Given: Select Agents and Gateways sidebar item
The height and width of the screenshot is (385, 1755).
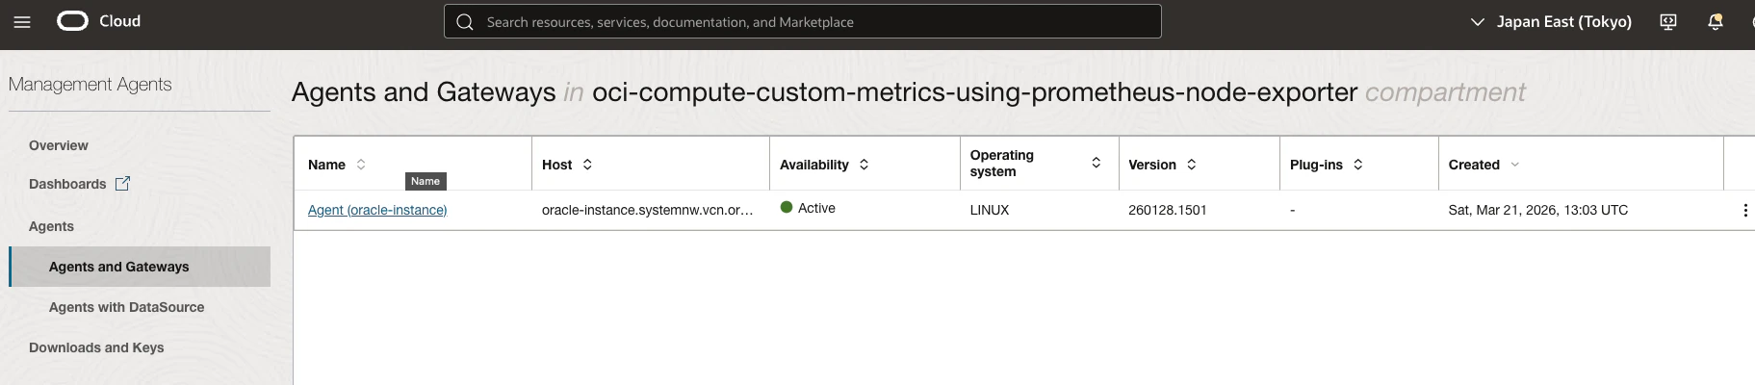Looking at the screenshot, I should click(140, 267).
